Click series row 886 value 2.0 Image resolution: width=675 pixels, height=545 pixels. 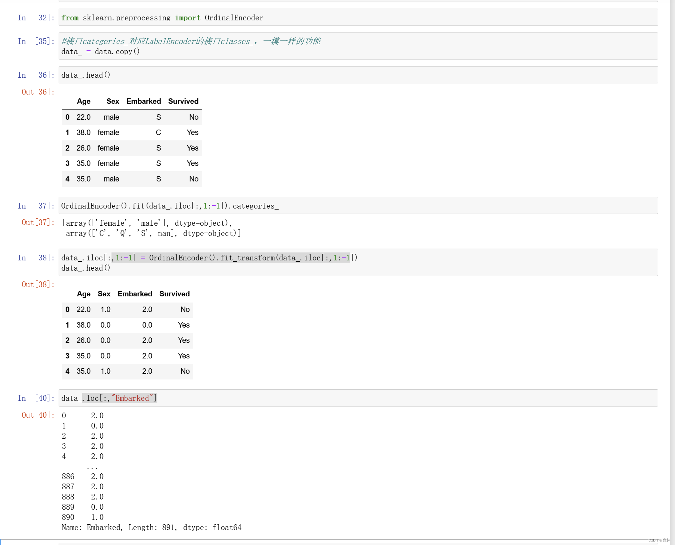(97, 477)
